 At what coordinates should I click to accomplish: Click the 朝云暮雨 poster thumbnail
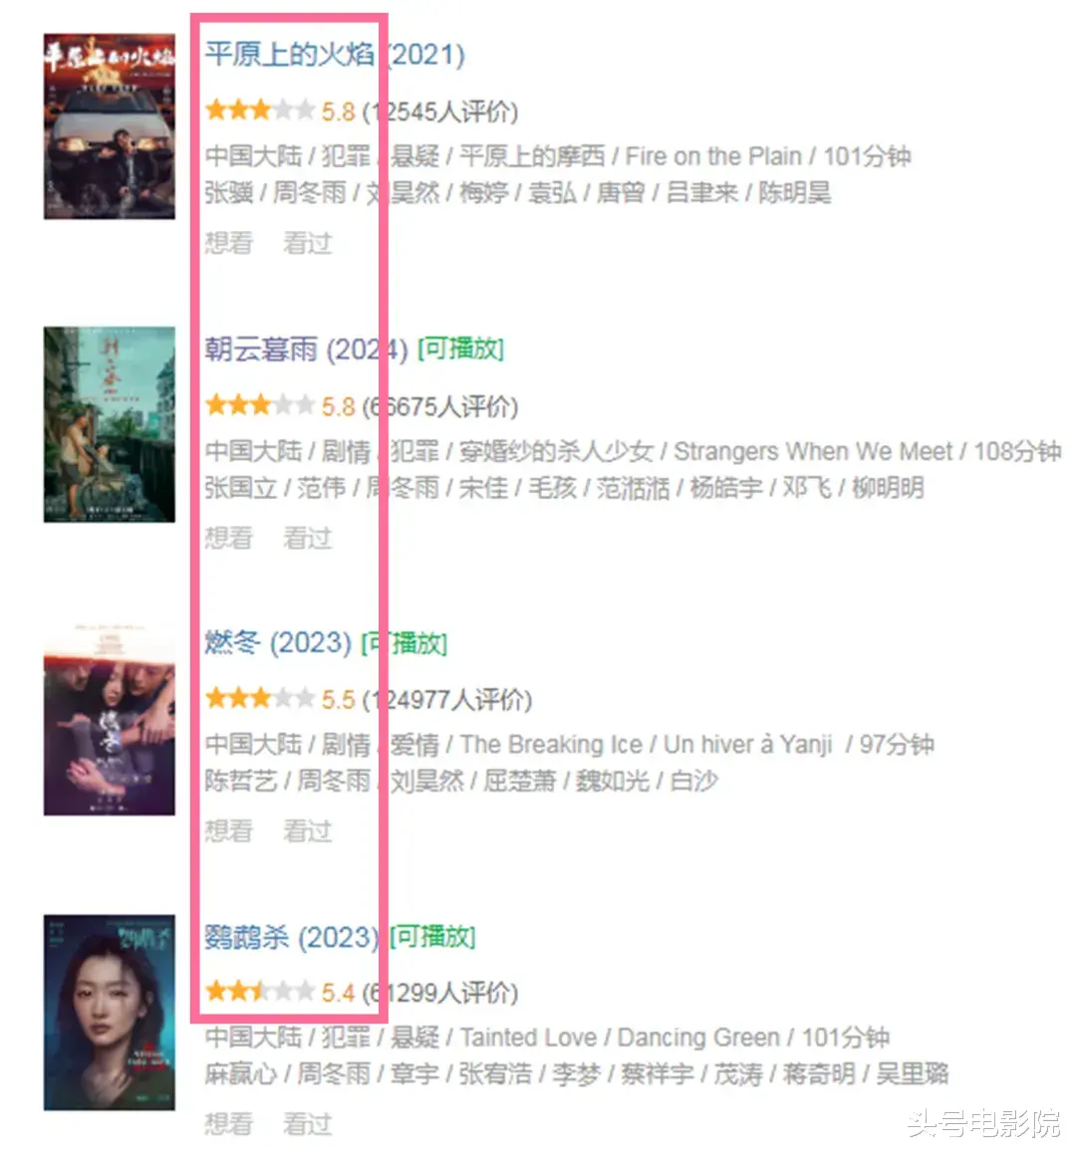click(110, 424)
